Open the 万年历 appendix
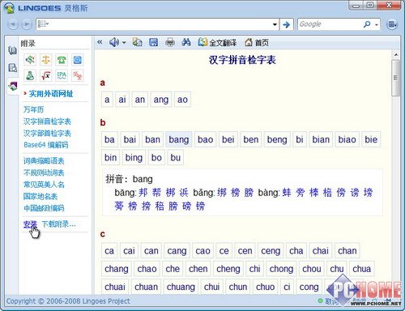This screenshot has height=311, width=405. click(33, 109)
